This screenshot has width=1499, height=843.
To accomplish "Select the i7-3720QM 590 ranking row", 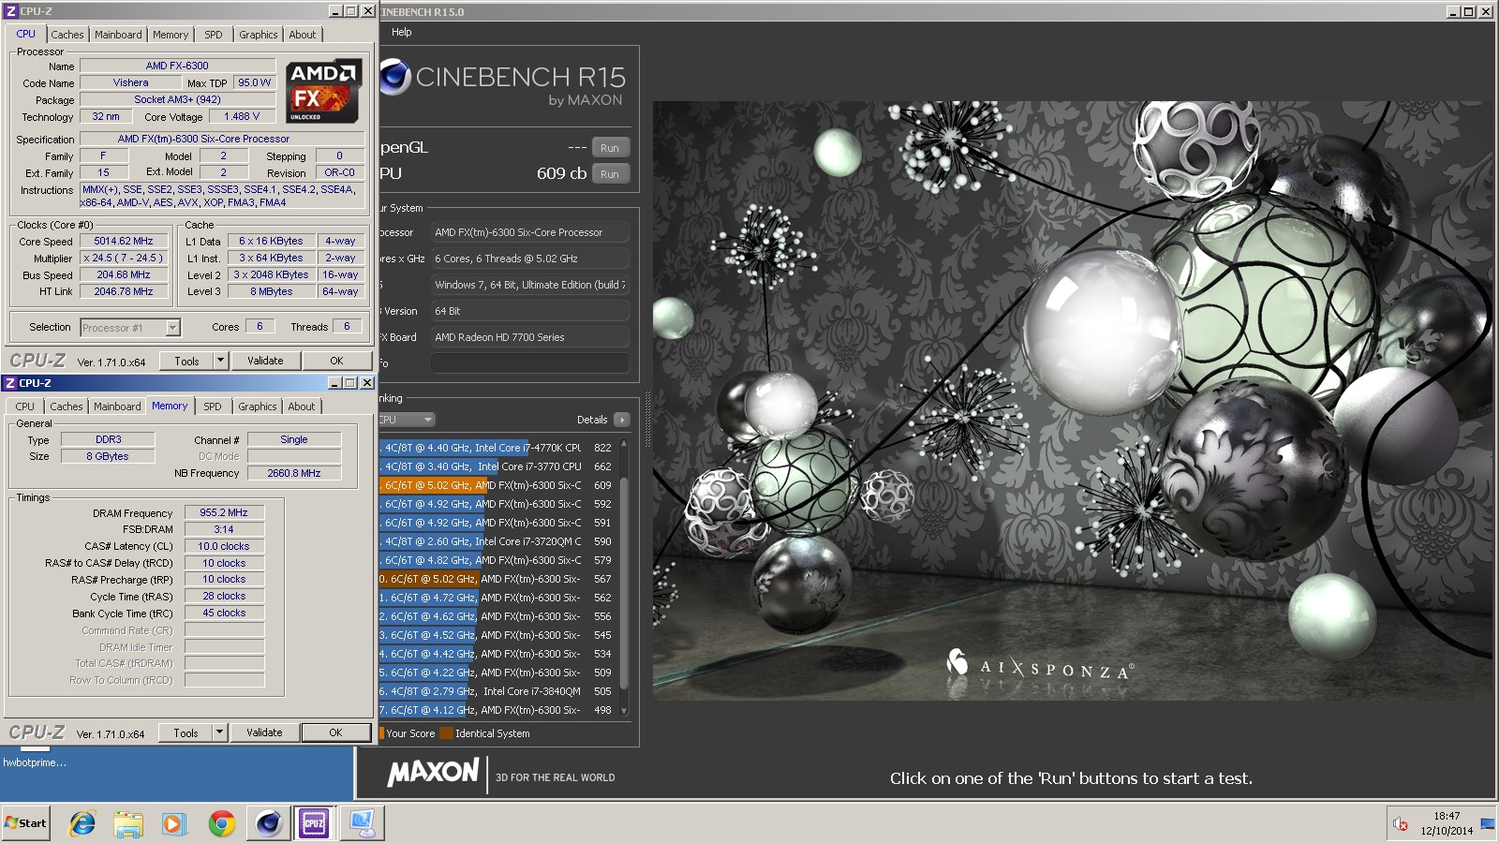I will tap(497, 541).
